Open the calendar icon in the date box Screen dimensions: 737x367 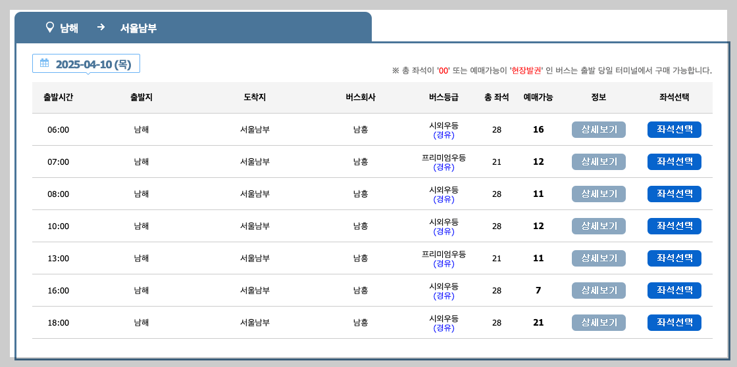tap(44, 63)
